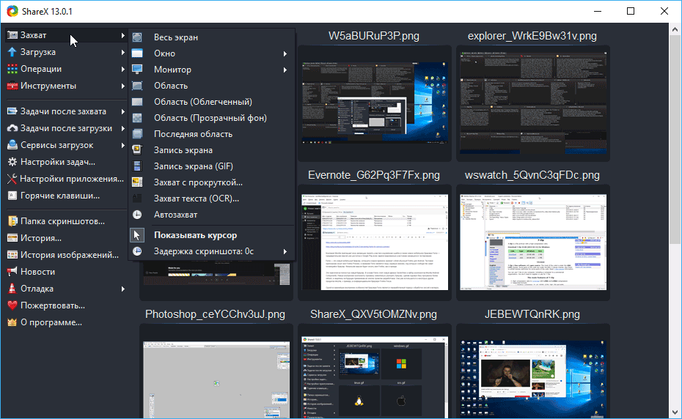Click the Захват текста (OCR) icon
Viewport: 682px width, 419px height.
coord(137,199)
